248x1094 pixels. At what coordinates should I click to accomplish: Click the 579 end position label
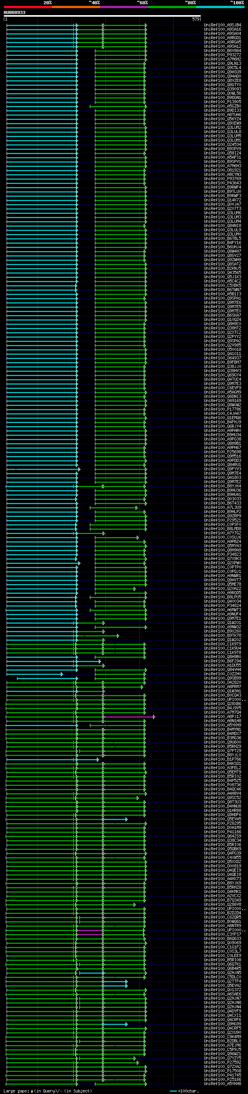[195, 19]
